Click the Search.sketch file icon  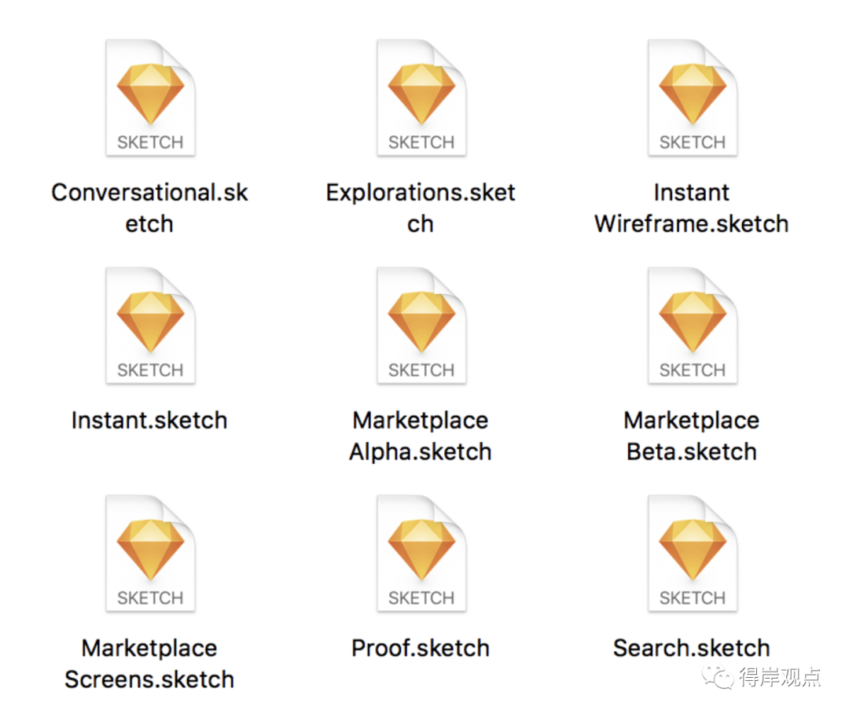click(x=693, y=554)
